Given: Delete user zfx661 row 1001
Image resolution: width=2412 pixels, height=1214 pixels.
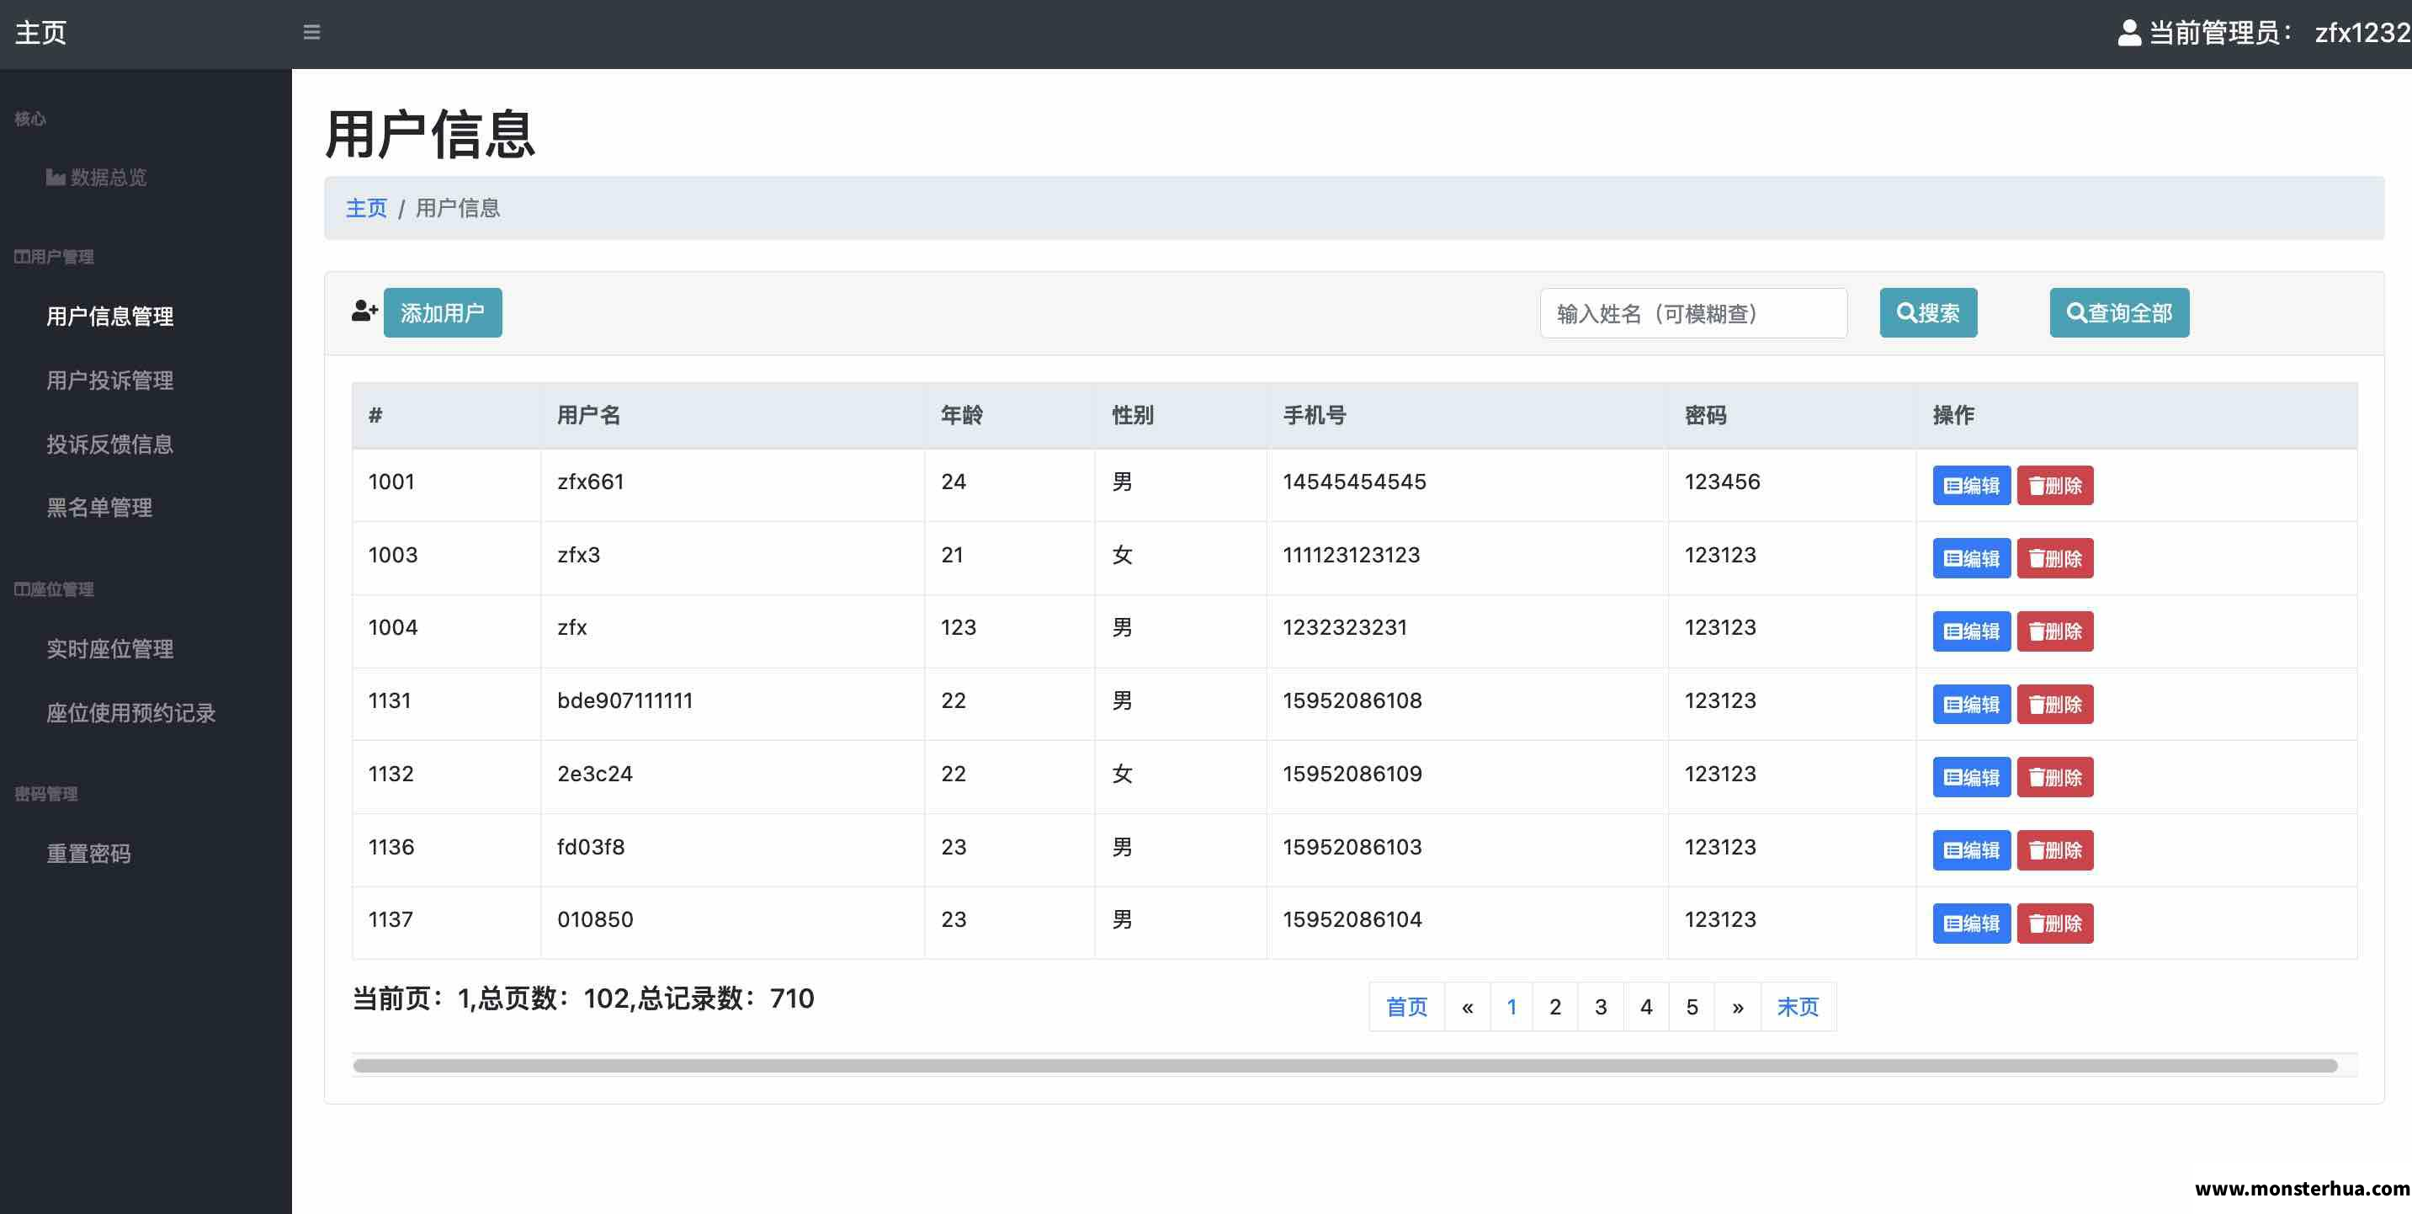Looking at the screenshot, I should tap(2054, 485).
